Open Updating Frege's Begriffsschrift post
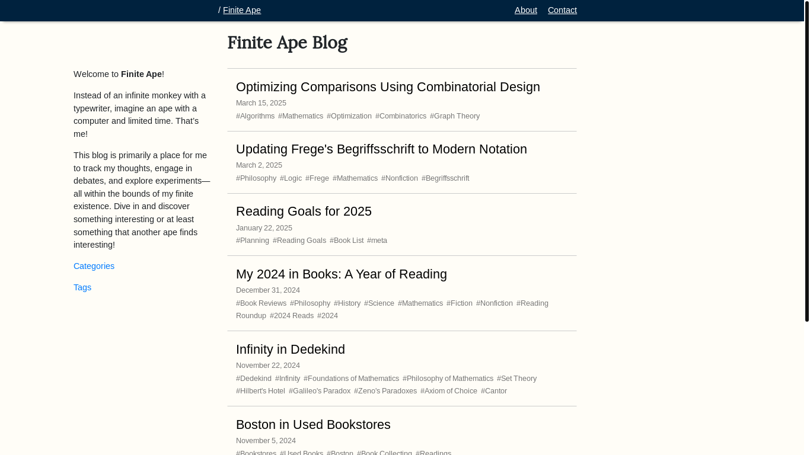The image size is (810, 455). coord(381,149)
